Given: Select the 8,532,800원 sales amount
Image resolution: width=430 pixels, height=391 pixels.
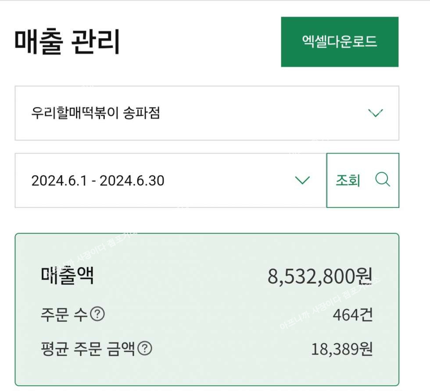Looking at the screenshot, I should 320,276.
